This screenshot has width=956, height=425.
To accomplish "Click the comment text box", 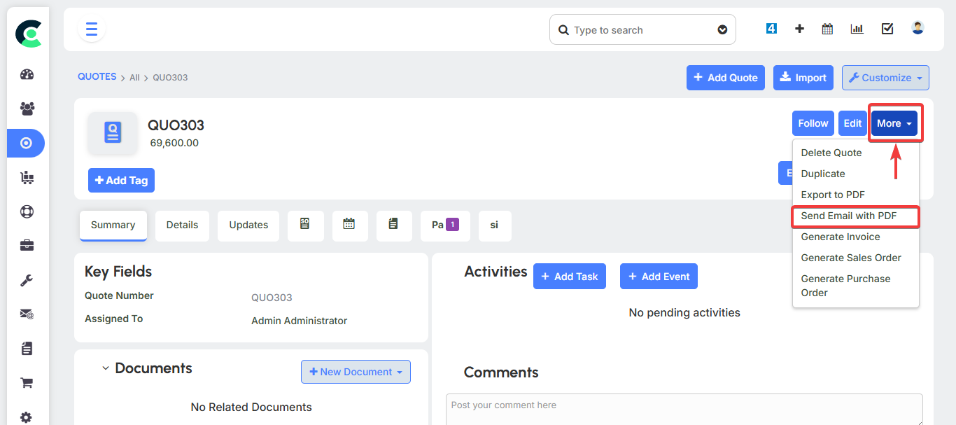I will click(684, 409).
